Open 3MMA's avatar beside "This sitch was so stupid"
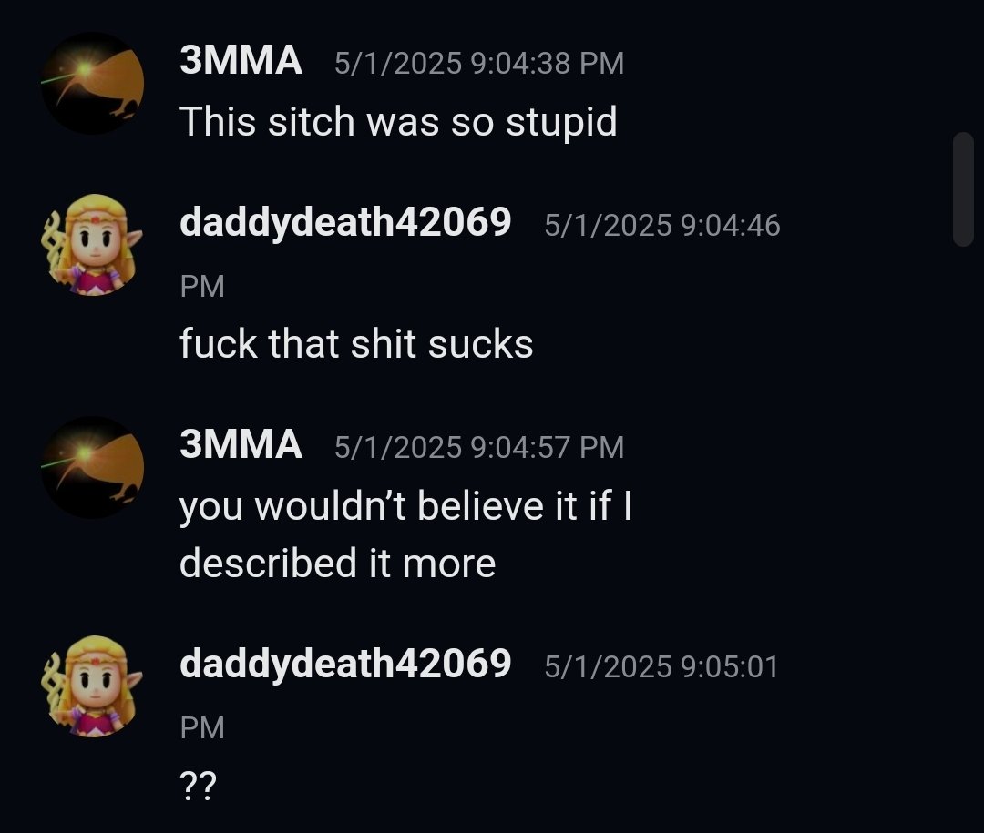 pyautogui.click(x=92, y=83)
